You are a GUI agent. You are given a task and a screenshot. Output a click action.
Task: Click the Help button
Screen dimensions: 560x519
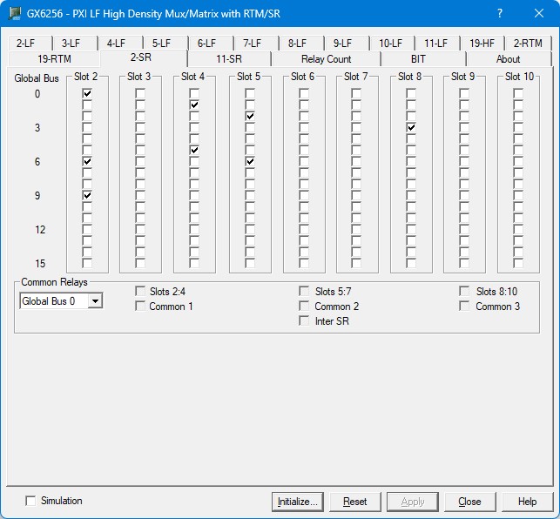pos(527,502)
